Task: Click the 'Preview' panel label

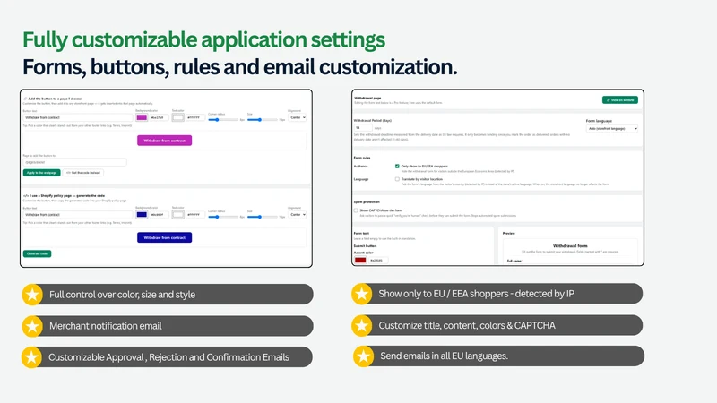Action: (x=508, y=233)
